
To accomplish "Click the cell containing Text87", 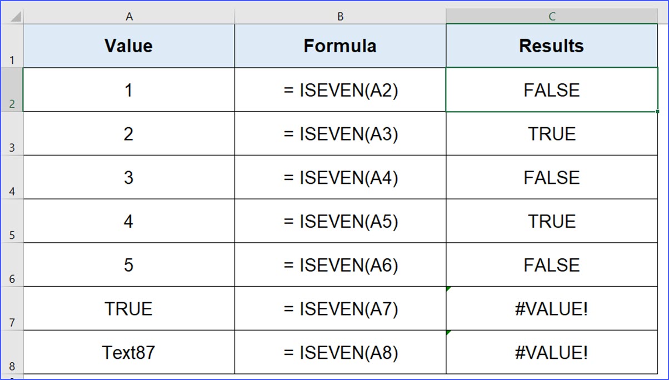I will [x=129, y=352].
